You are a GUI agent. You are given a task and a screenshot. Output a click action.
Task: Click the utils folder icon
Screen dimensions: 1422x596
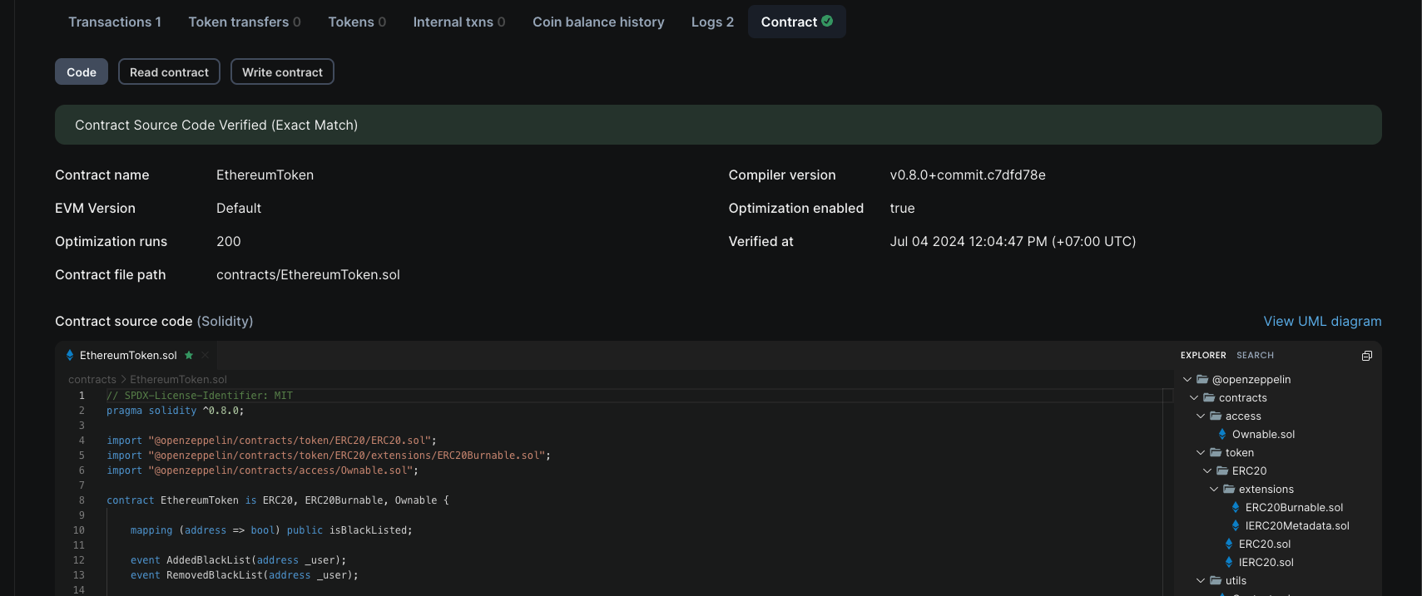click(x=1216, y=580)
